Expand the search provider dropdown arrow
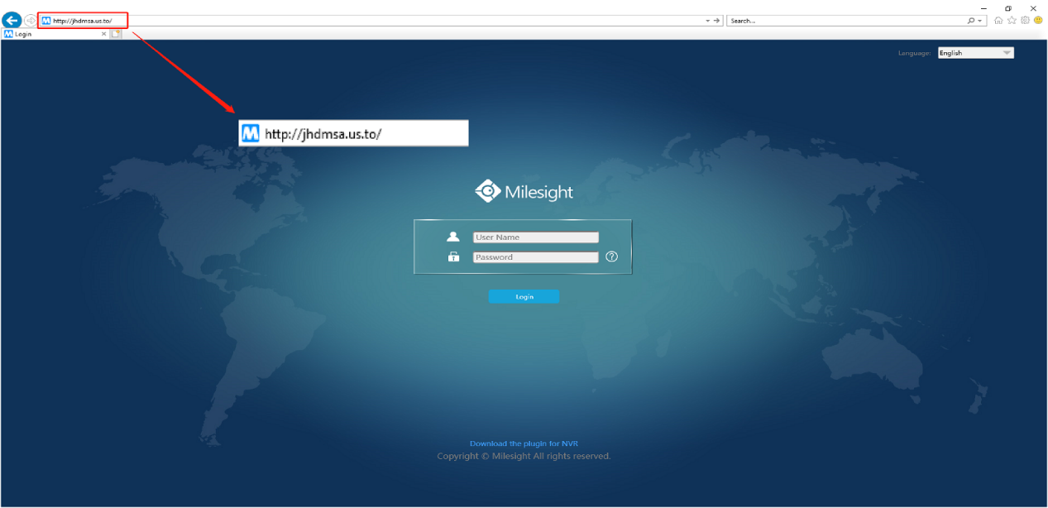1048x508 pixels. (980, 21)
